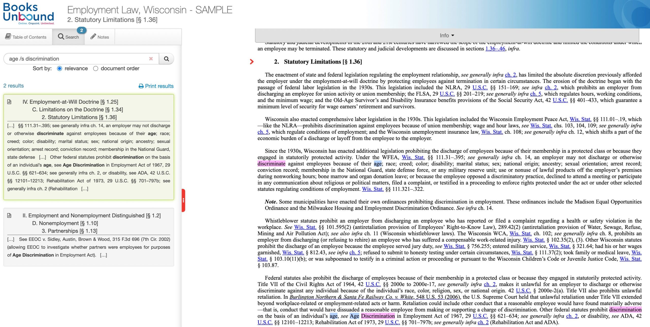Viewport: 650px width, 327px height.
Task: Click the document icon beside Employment and Nonemployment result
Action: (x=9, y=215)
